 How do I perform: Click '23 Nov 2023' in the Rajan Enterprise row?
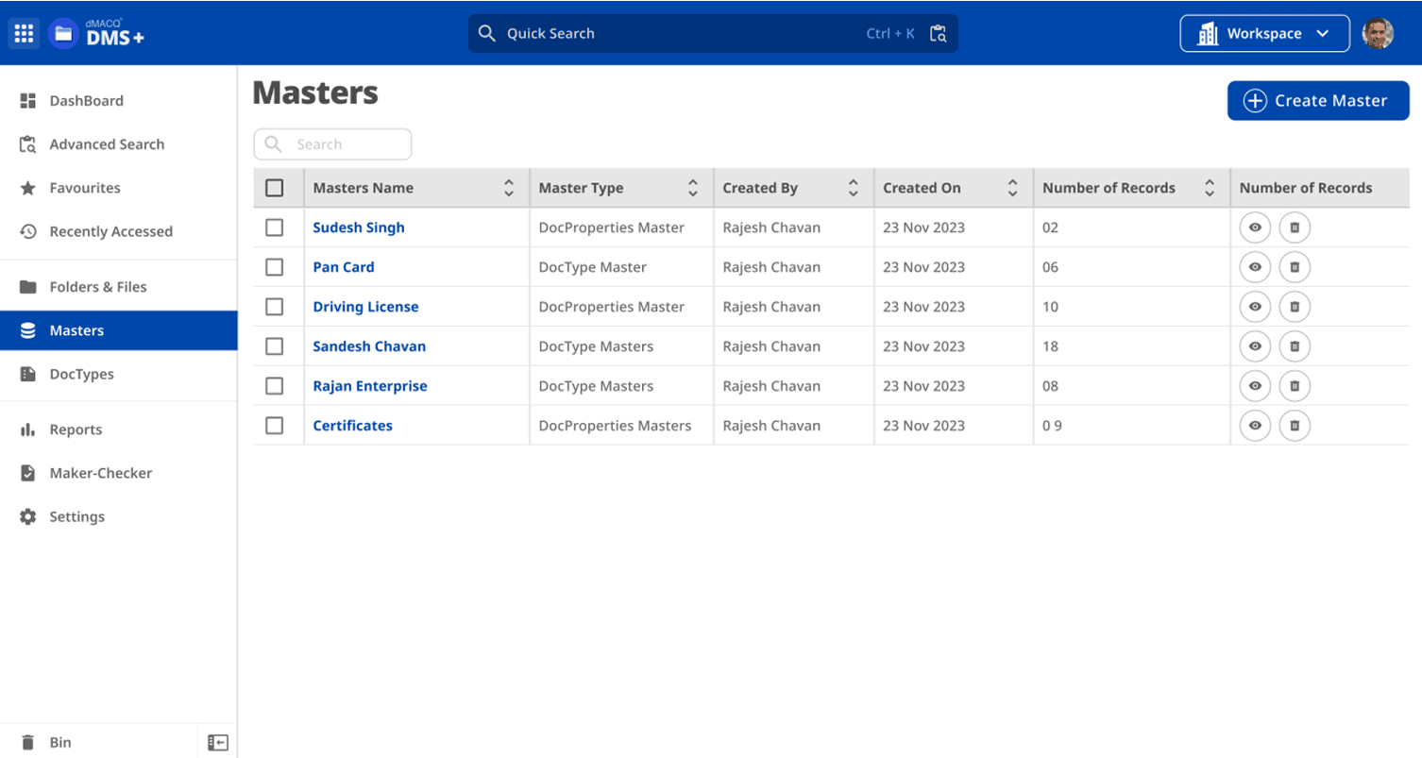(x=924, y=386)
